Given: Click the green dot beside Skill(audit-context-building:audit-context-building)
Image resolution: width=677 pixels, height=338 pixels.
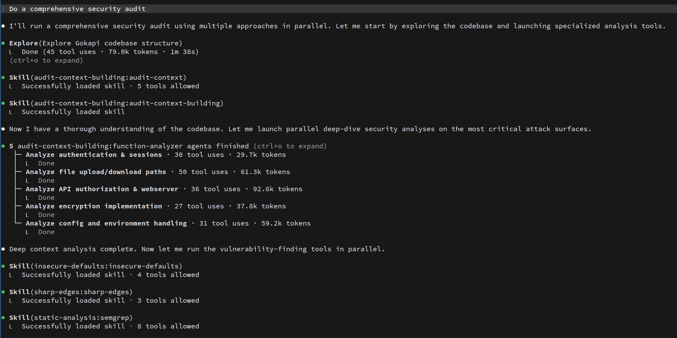Looking at the screenshot, I should pyautogui.click(x=3, y=103).
